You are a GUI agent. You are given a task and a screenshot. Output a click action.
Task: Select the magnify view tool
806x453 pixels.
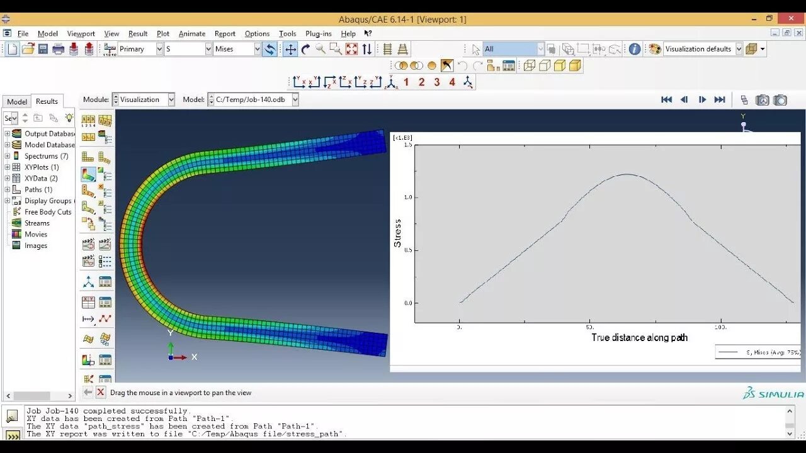321,49
